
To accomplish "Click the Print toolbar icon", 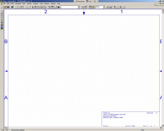I will click(x=12, y=7).
